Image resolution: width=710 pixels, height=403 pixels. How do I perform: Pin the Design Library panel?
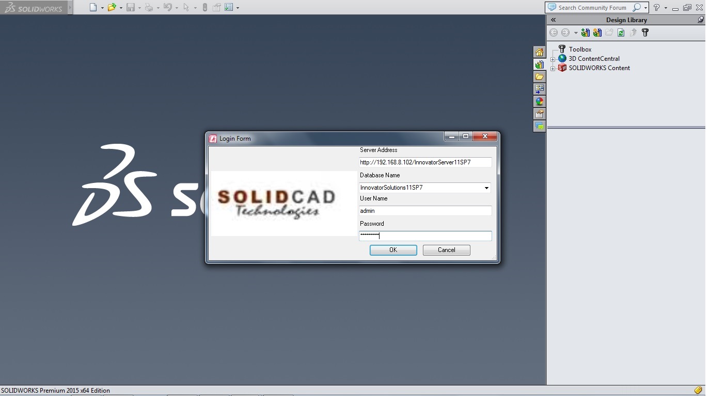[x=700, y=20]
